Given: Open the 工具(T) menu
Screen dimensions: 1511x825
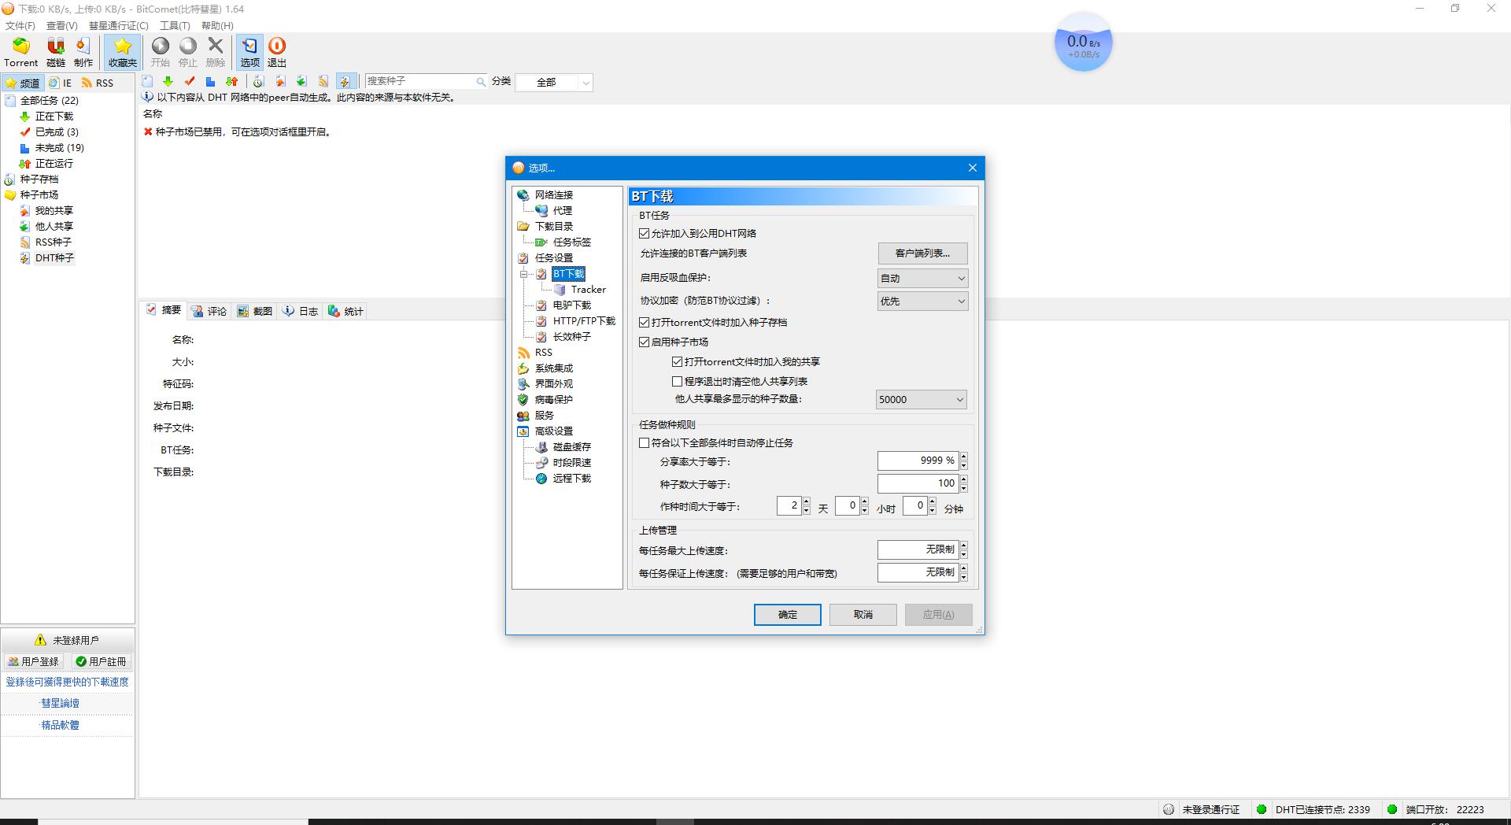Looking at the screenshot, I should click(175, 25).
